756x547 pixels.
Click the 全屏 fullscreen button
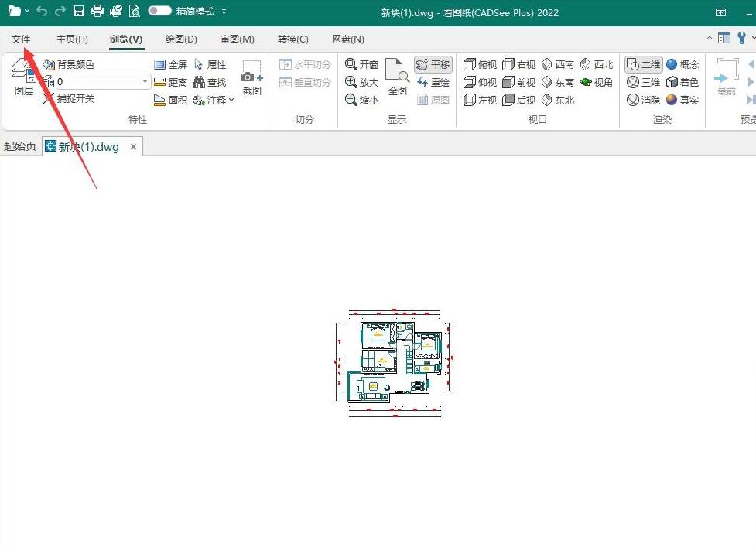click(170, 65)
